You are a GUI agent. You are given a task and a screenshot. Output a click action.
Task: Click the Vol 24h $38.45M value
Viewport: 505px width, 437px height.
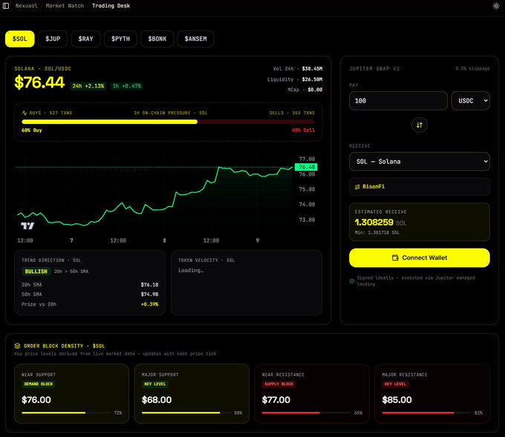pyautogui.click(x=312, y=68)
